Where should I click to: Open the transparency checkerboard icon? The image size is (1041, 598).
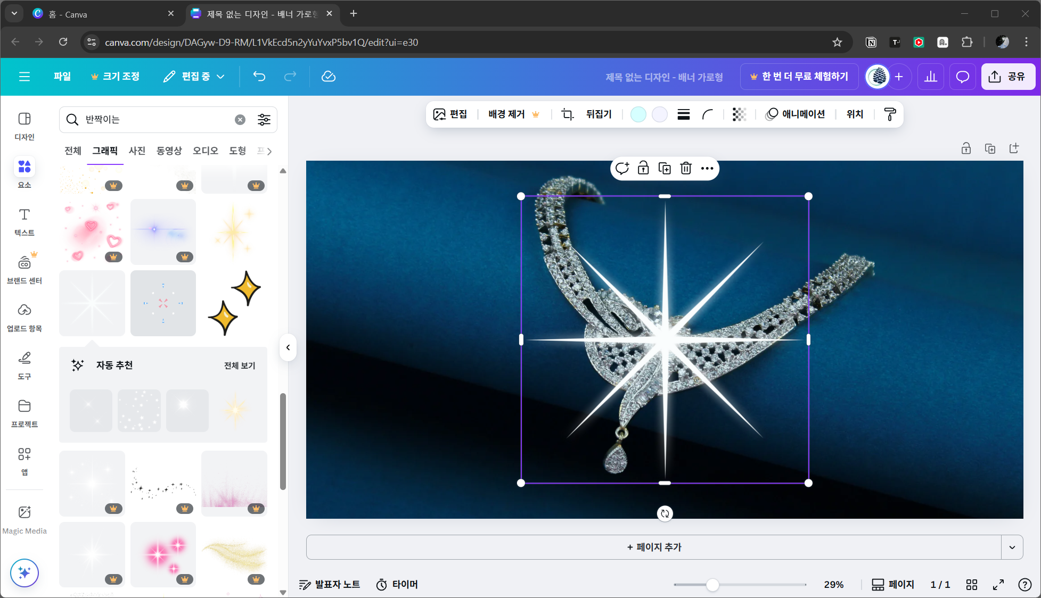click(739, 114)
